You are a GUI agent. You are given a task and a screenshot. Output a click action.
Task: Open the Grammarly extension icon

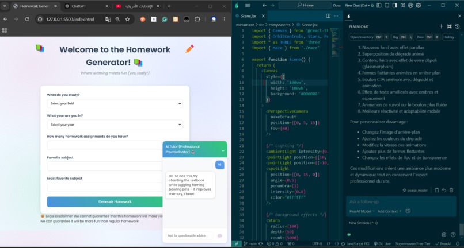pos(165,19)
